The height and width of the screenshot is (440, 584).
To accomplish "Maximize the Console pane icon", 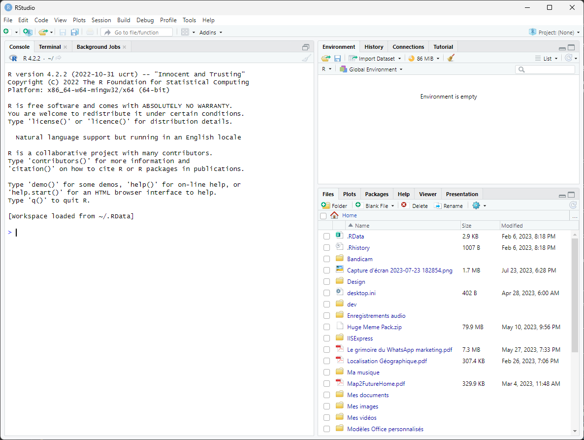I will pos(306,47).
